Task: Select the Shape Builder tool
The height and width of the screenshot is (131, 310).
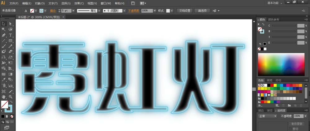Action: point(4,68)
